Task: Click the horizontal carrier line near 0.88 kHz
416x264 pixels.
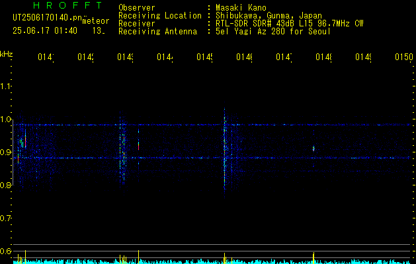Action: pyautogui.click(x=212, y=158)
